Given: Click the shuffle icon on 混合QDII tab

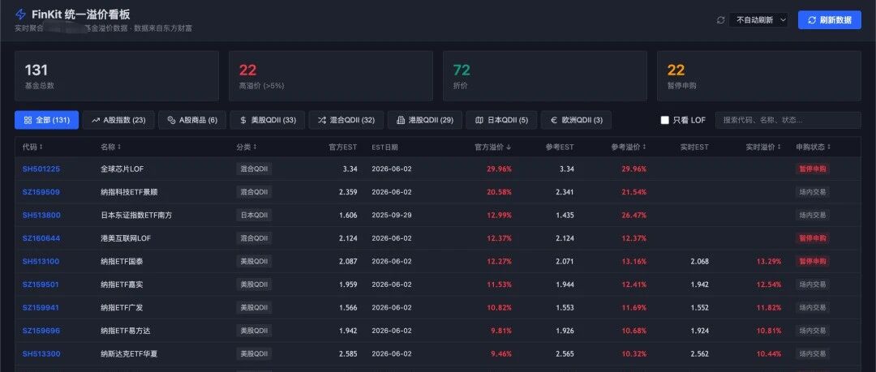Looking at the screenshot, I should (x=322, y=120).
